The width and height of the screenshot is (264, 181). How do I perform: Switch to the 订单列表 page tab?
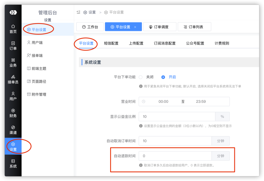click(194, 27)
